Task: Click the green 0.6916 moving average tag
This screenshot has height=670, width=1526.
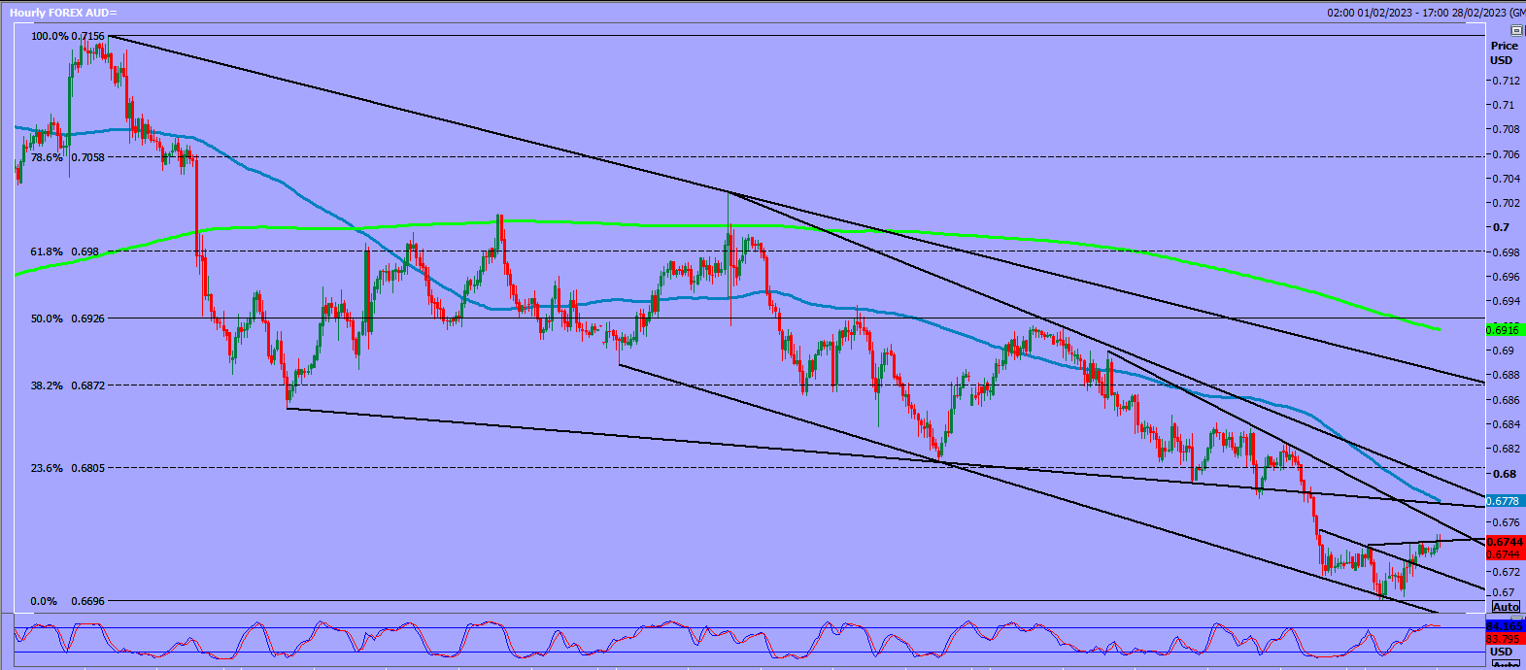Action: click(x=1505, y=330)
